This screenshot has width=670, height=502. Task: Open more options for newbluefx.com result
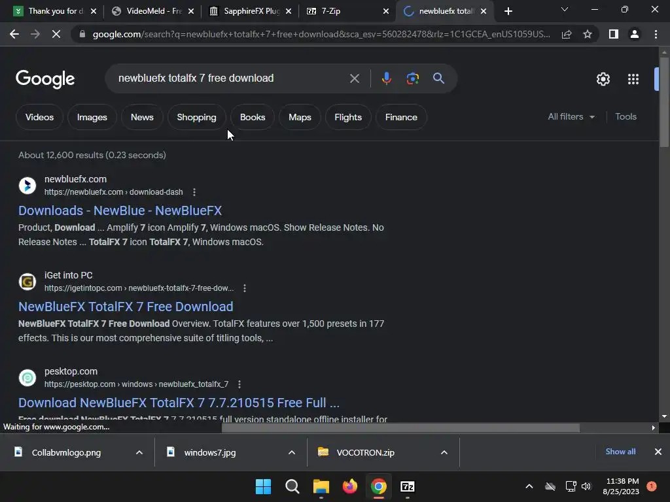point(194,192)
